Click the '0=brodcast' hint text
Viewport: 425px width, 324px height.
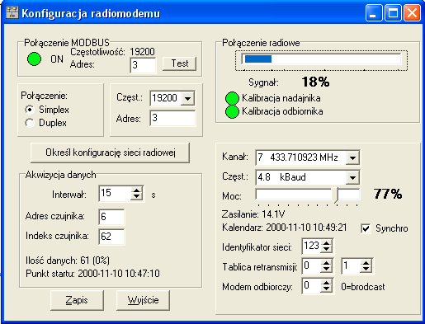(x=363, y=287)
